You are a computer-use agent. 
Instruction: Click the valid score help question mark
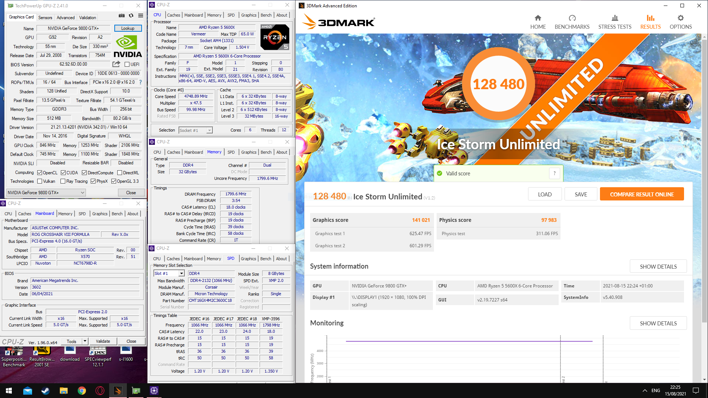[x=554, y=173]
